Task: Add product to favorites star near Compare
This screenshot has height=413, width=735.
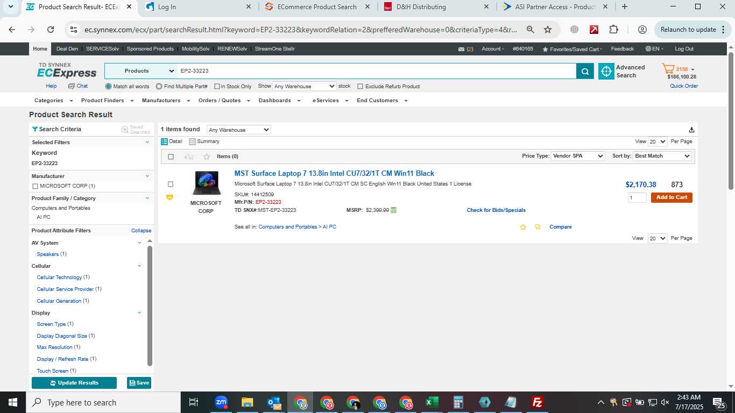Action: [522, 227]
